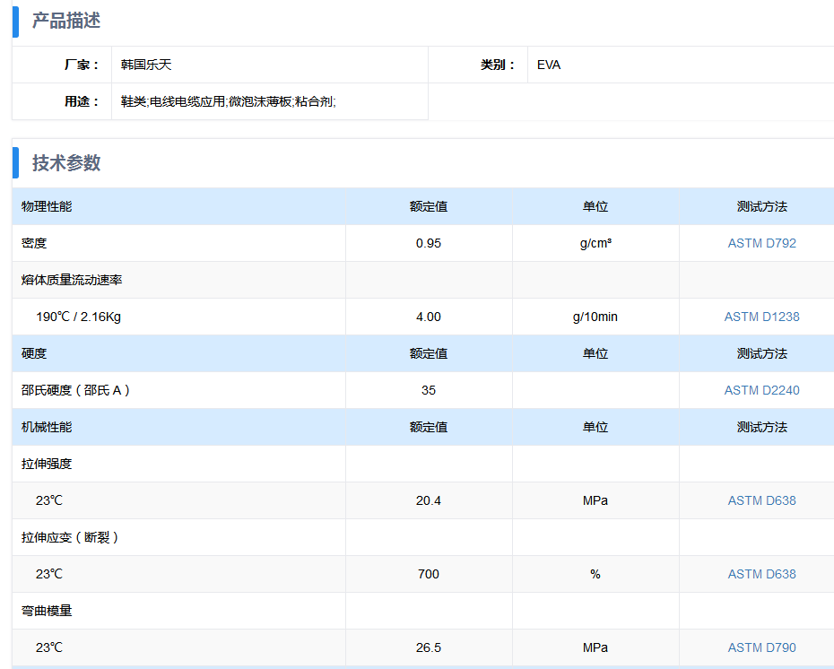
Task: Select the EVA category value
Action: (x=549, y=65)
